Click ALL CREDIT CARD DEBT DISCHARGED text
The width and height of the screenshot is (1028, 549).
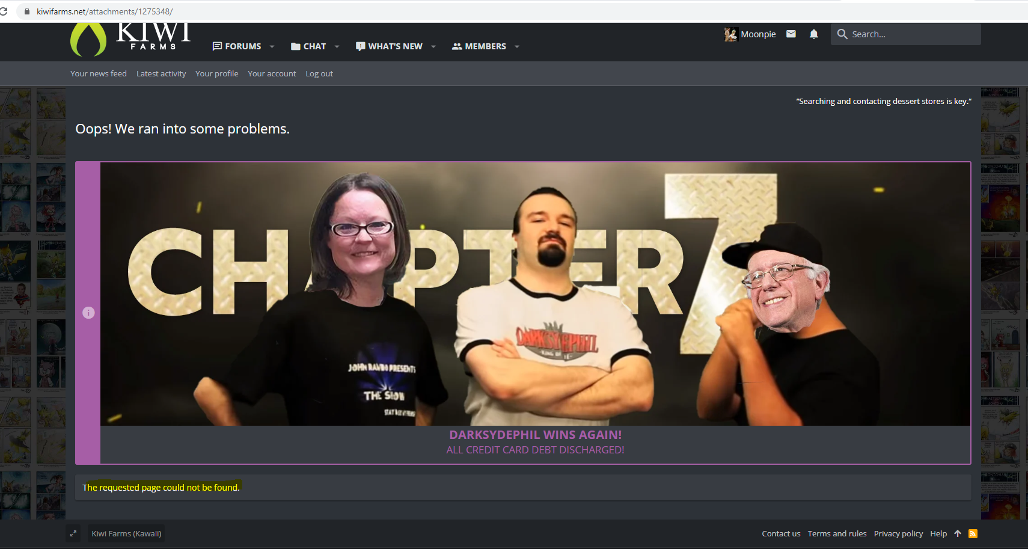click(535, 450)
